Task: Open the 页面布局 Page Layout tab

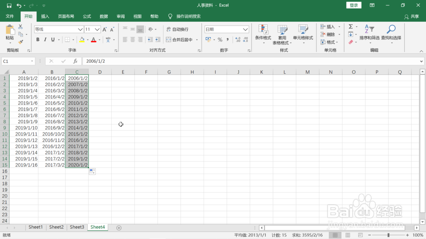Action: 66,17
